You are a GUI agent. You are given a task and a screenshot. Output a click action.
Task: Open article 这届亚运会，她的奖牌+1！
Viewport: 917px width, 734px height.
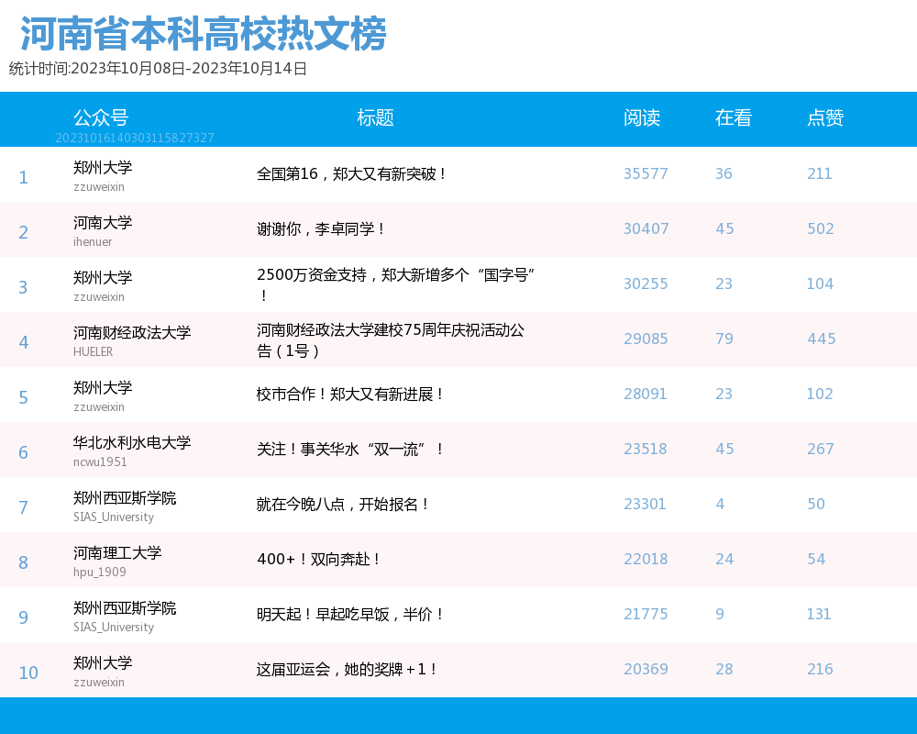tap(347, 669)
